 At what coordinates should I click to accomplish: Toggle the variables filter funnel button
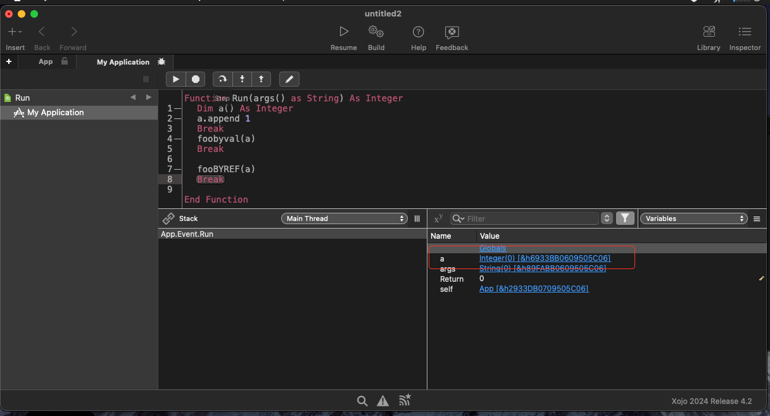point(625,218)
